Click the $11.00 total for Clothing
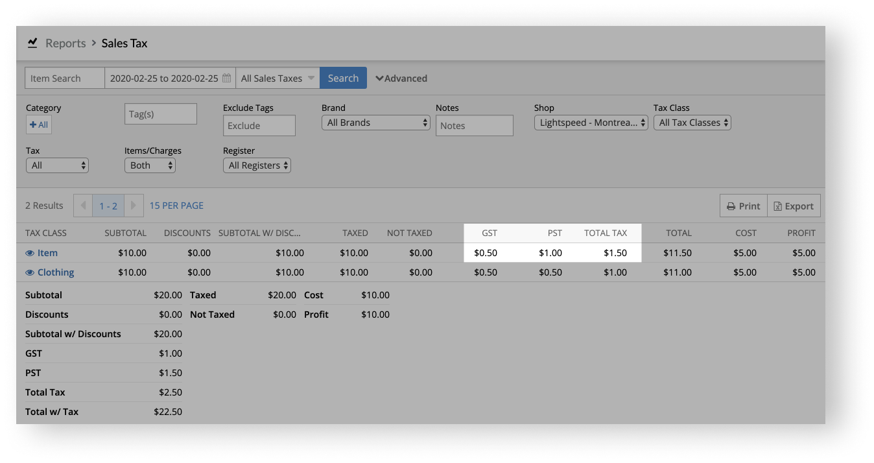Viewport: 874px width, 463px height. click(678, 272)
